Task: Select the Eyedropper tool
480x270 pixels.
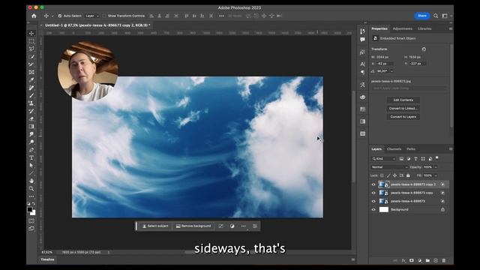Action: click(x=31, y=80)
